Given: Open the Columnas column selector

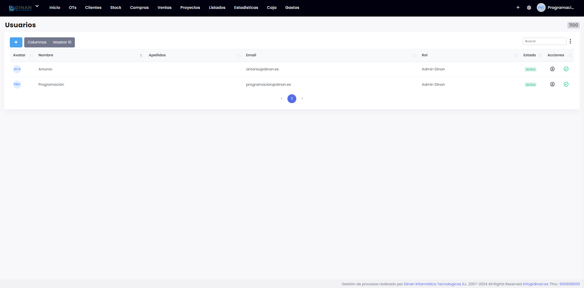Looking at the screenshot, I should tap(37, 42).
